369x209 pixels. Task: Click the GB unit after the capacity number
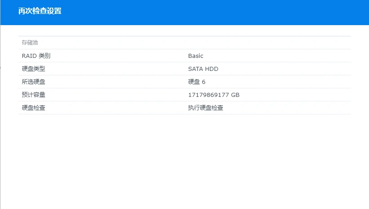pyautogui.click(x=236, y=95)
